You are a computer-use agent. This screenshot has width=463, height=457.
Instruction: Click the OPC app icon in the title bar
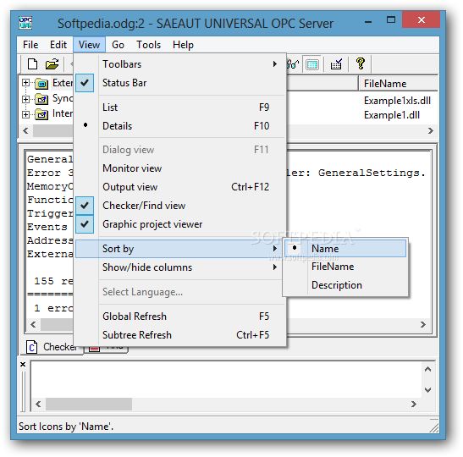coord(25,23)
